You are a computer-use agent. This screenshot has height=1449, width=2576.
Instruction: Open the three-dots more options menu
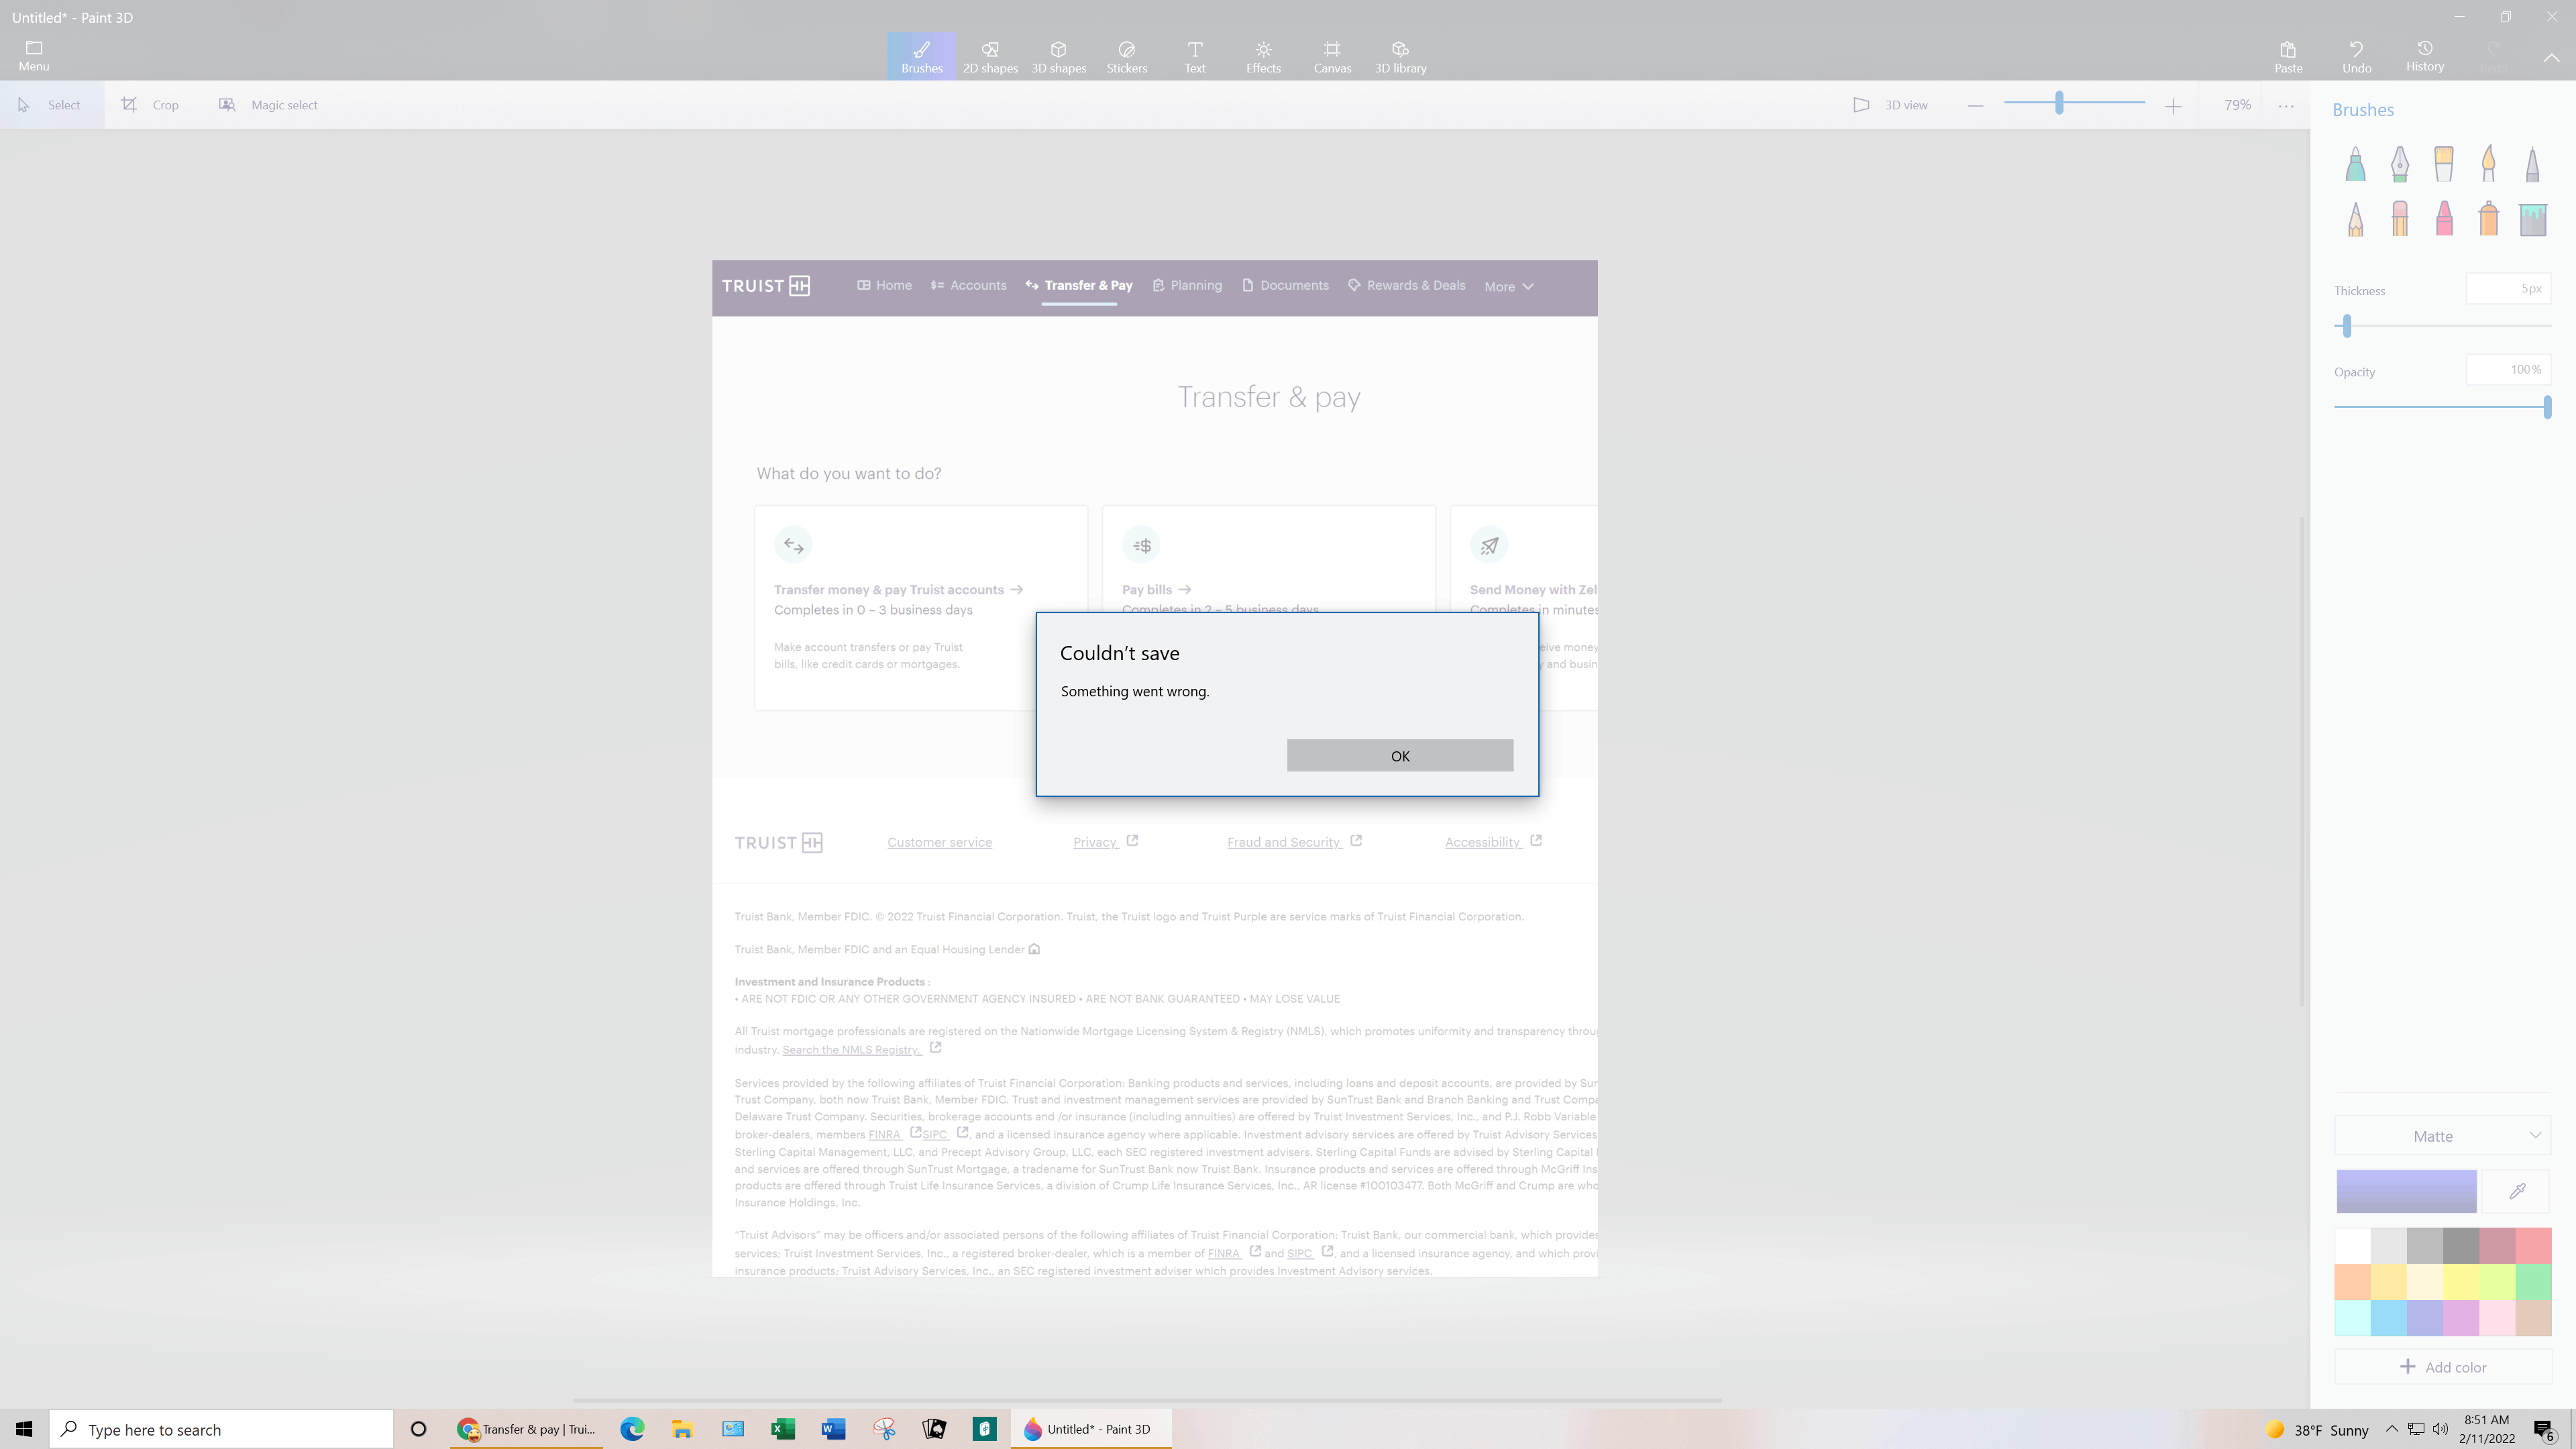tap(2286, 105)
